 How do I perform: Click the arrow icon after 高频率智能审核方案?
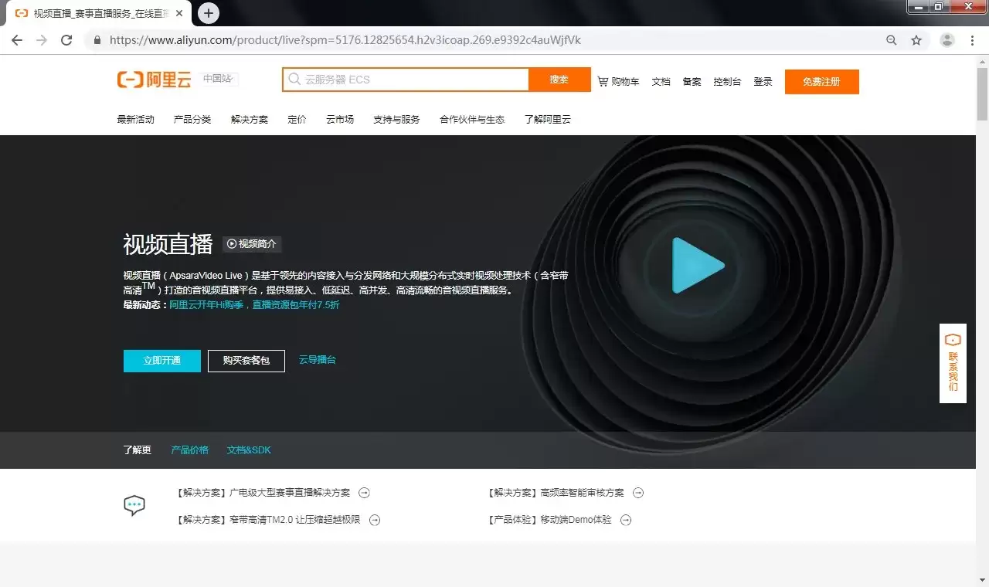638,493
